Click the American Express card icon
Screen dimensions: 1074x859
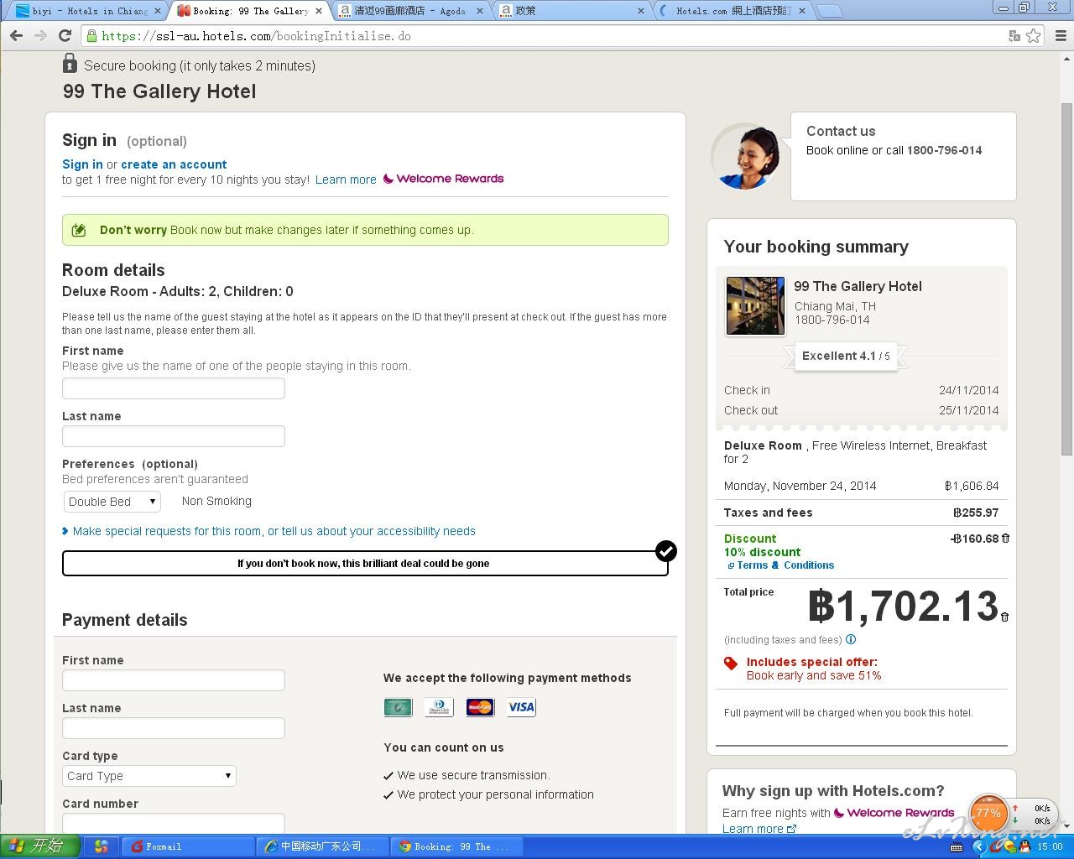[398, 707]
